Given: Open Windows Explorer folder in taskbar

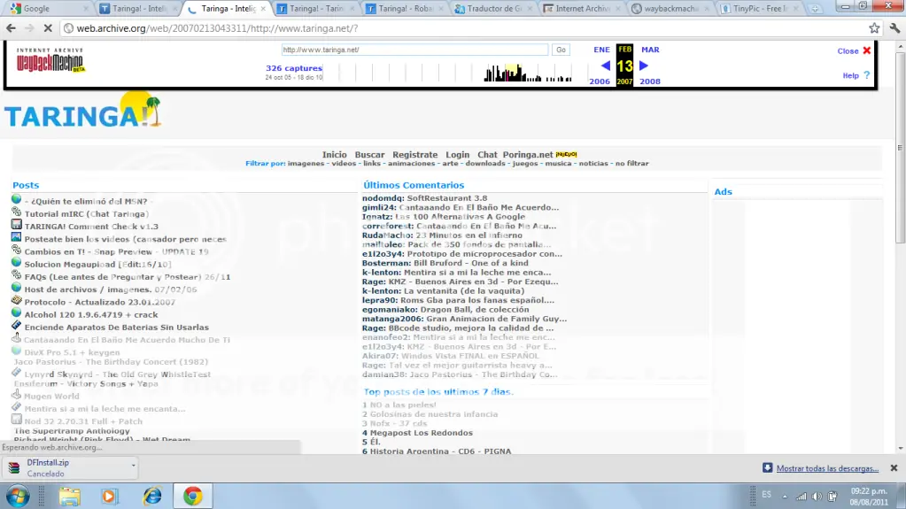Looking at the screenshot, I should click(70, 497).
